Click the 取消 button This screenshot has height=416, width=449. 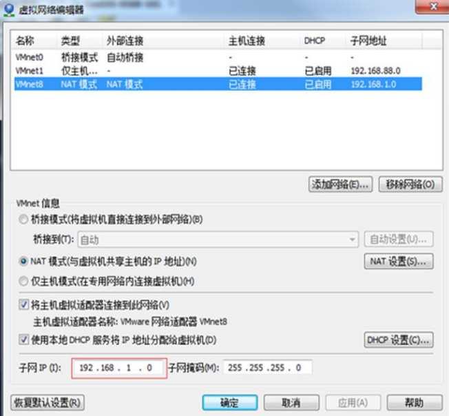[291, 402]
